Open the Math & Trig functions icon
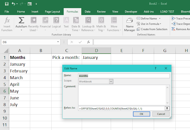Image resolution: width=190 pixels, height=130 pixels. [x=101, y=20]
